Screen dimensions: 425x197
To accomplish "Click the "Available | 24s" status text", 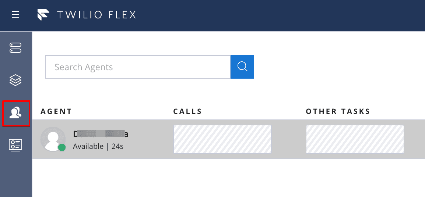I will pyautogui.click(x=98, y=146).
